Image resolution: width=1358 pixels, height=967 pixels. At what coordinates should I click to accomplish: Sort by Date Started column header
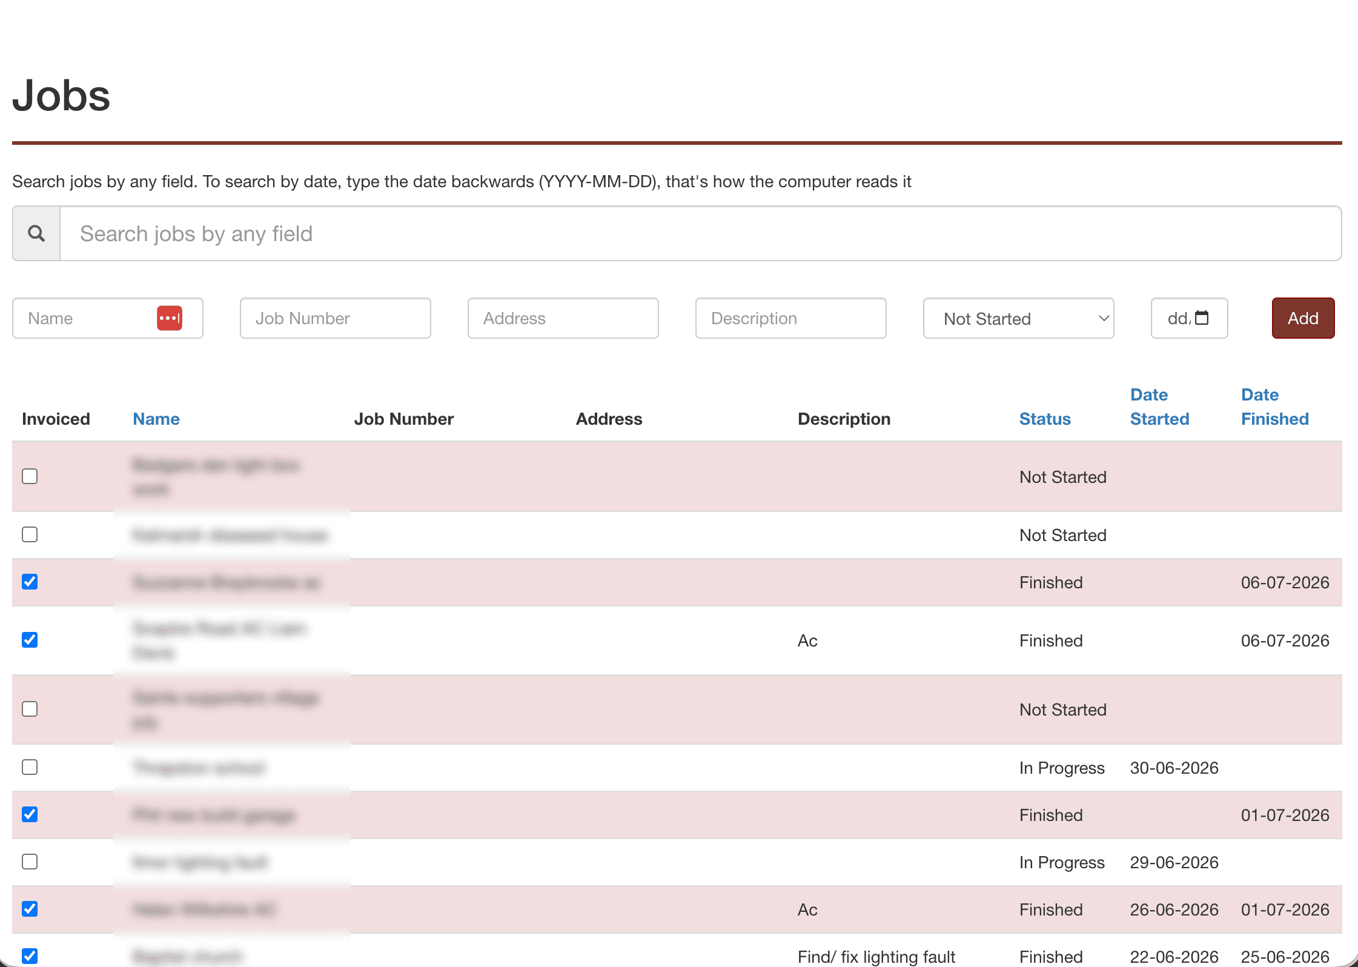(1159, 407)
